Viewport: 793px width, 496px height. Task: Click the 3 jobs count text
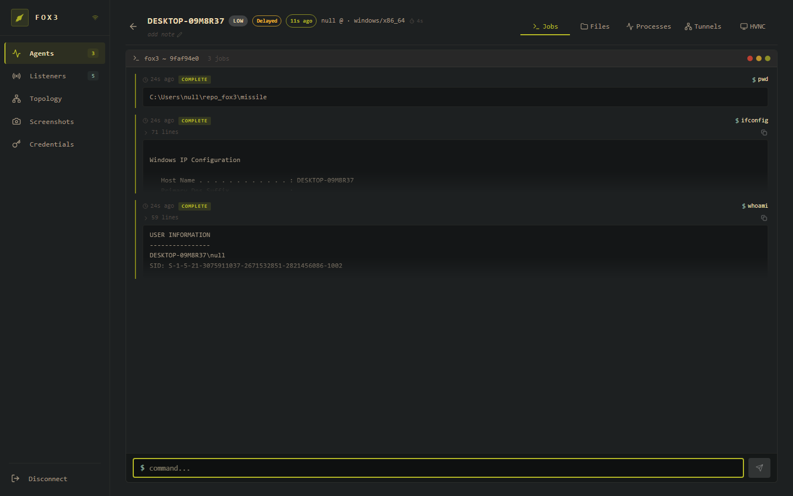click(218, 58)
